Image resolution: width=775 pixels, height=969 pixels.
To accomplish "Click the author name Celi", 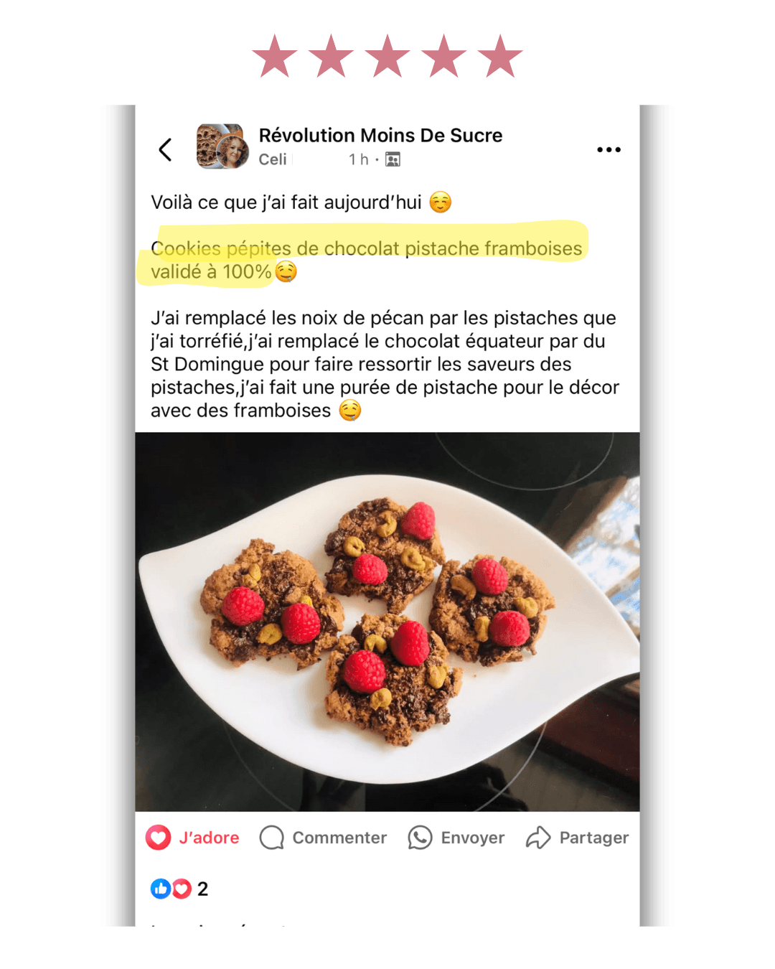I will pos(273,159).
